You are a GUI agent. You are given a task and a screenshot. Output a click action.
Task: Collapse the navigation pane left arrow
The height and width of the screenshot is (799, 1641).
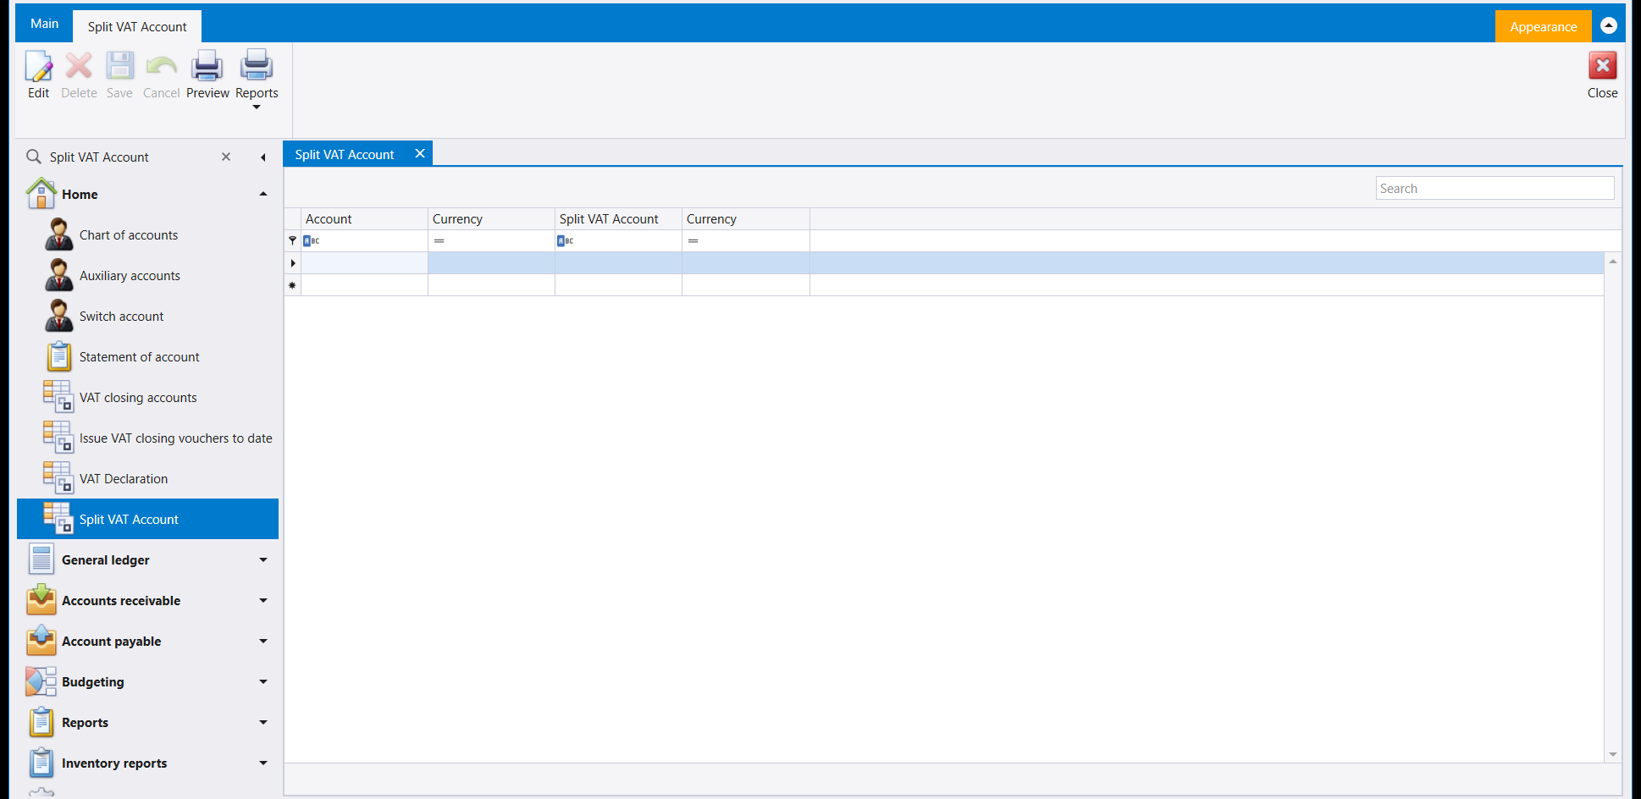click(x=263, y=157)
